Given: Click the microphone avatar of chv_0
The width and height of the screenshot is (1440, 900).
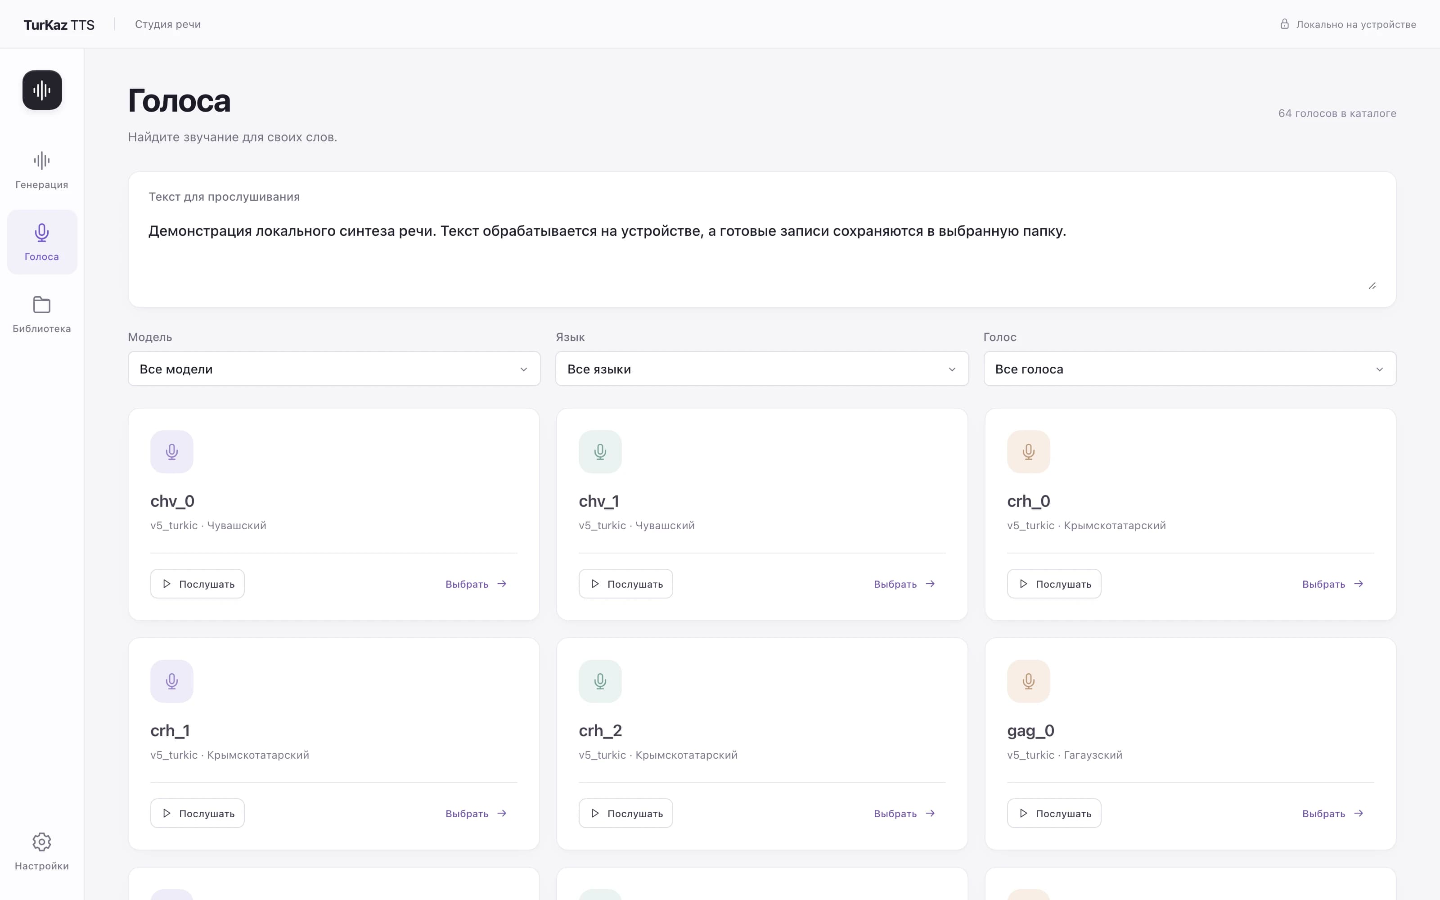Looking at the screenshot, I should click(172, 452).
